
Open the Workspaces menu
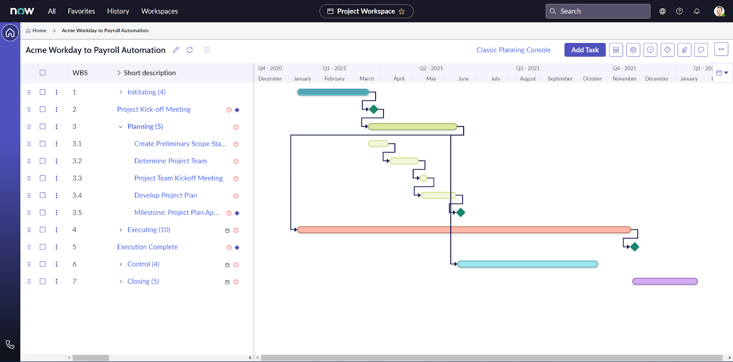click(159, 11)
